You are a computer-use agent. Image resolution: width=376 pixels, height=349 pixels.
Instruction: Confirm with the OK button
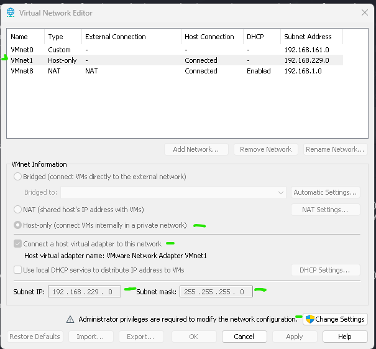(194, 337)
